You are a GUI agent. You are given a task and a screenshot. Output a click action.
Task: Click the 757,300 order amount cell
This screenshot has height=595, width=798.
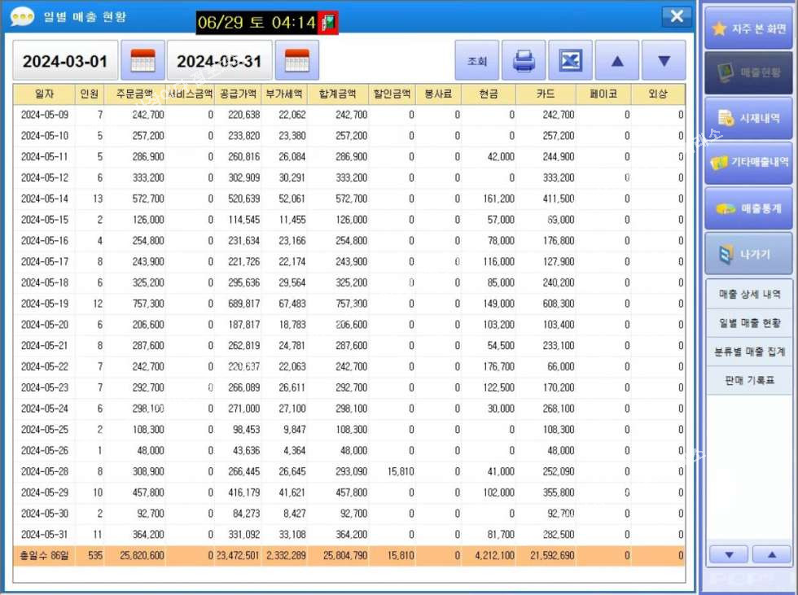tap(148, 304)
